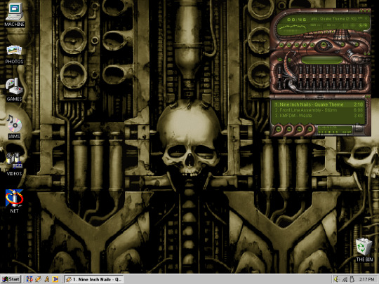Toggle shuffle button right of the eye
379x284 pixels.
coord(343,44)
